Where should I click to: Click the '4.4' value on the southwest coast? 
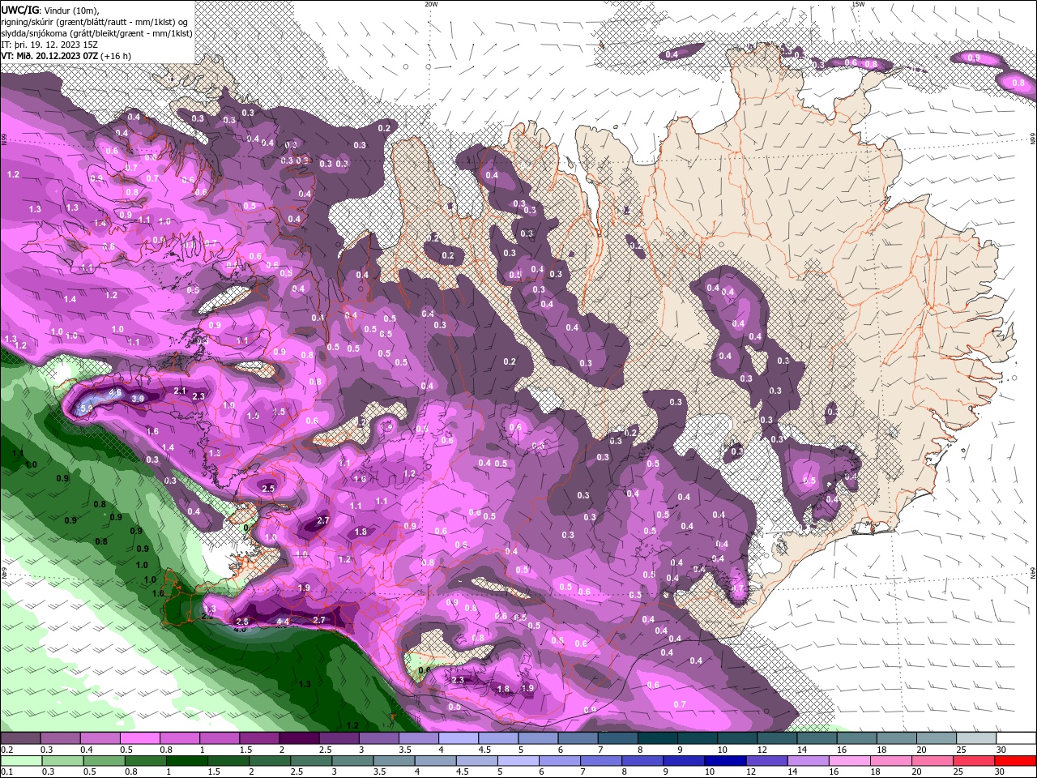point(283,621)
